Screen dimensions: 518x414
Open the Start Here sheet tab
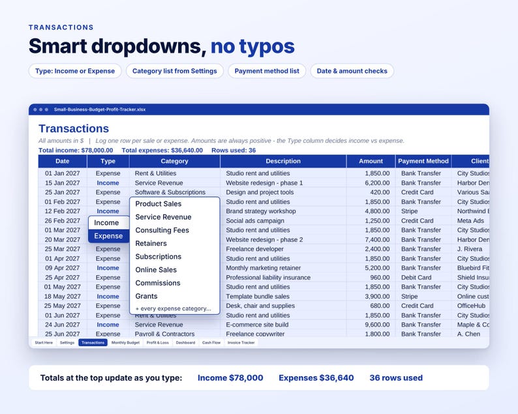click(x=44, y=343)
